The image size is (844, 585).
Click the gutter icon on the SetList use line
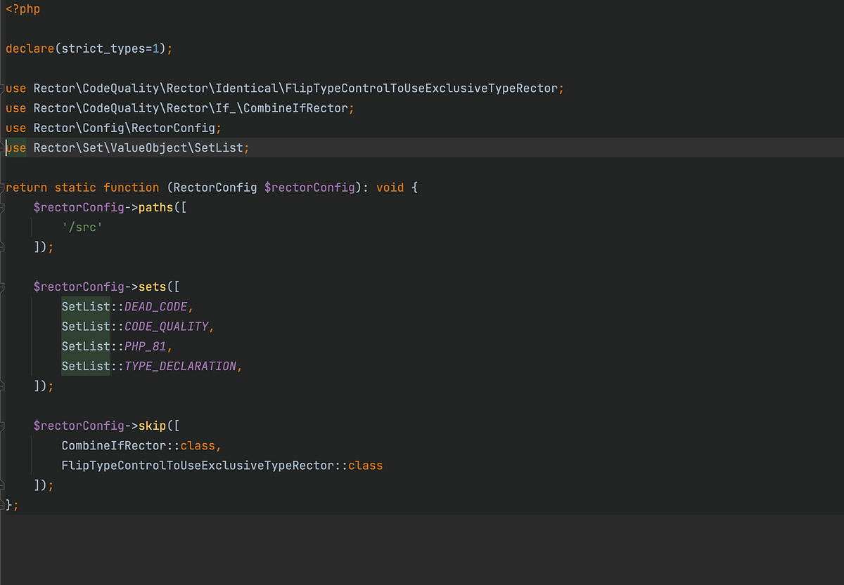(4, 147)
